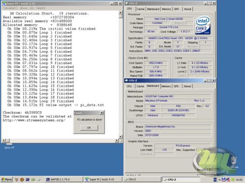The width and height of the screenshot is (245, 183).
Task: Select the CPU tab in lower CPU-Z window
Action: [x=129, y=86]
